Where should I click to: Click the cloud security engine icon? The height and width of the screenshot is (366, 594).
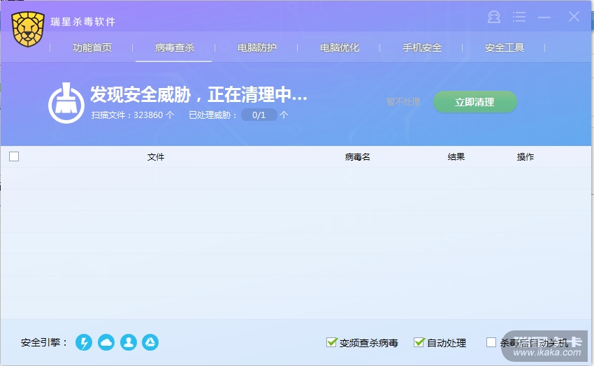[x=106, y=342]
